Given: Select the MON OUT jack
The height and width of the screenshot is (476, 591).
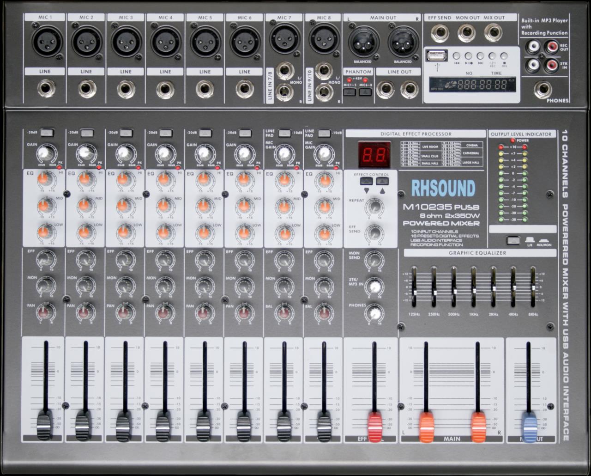Looking at the screenshot, I should 467,33.
